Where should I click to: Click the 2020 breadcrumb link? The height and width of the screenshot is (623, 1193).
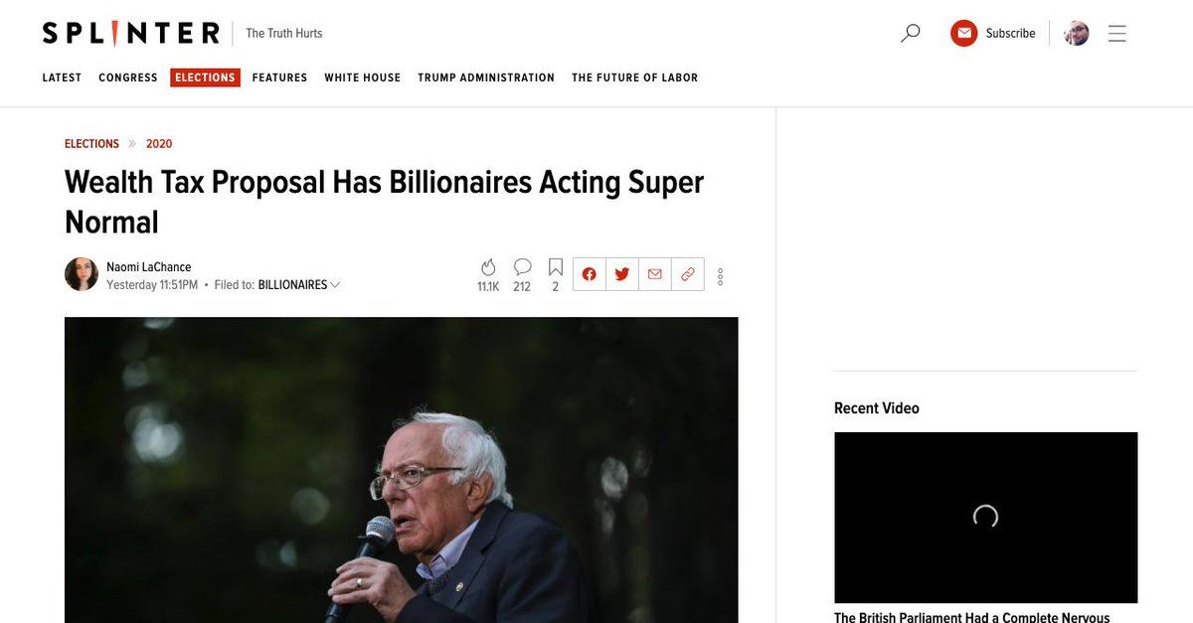(159, 144)
